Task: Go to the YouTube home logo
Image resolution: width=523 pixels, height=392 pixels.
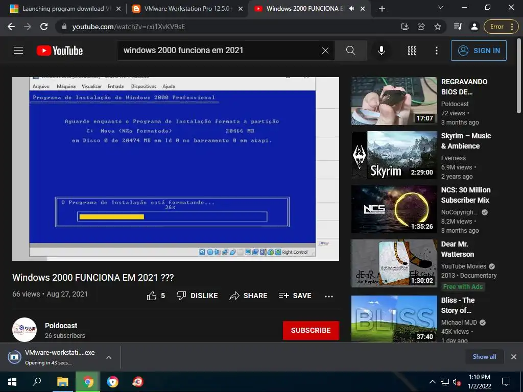Action: pyautogui.click(x=60, y=51)
